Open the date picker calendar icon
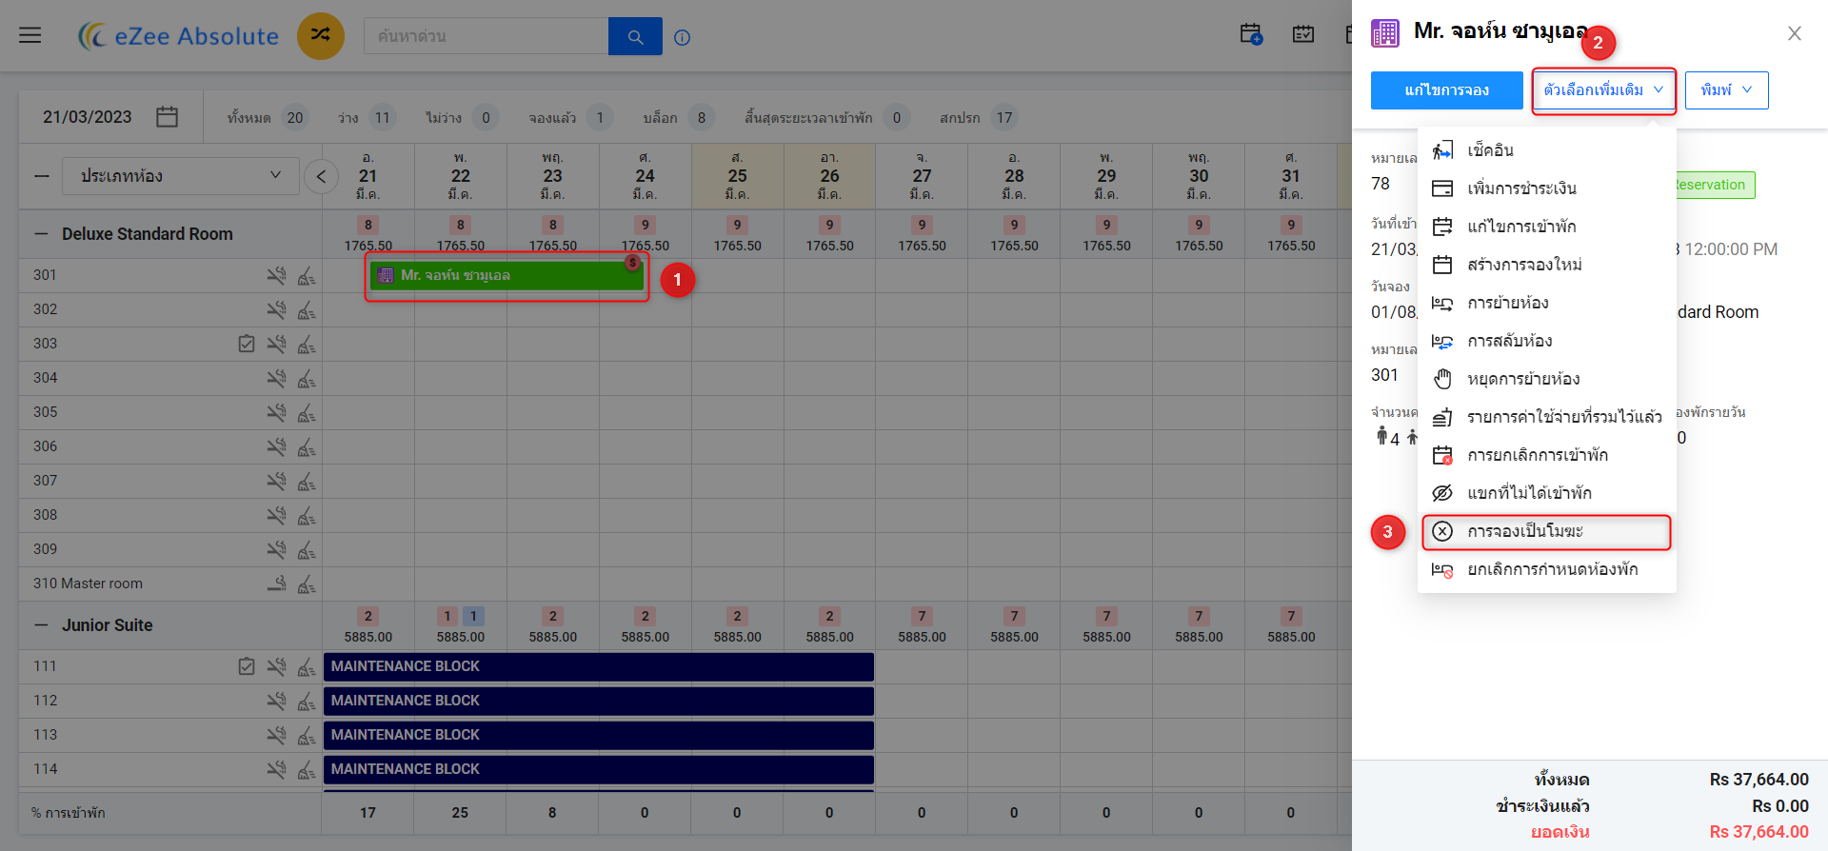The width and height of the screenshot is (1828, 851). [x=168, y=117]
